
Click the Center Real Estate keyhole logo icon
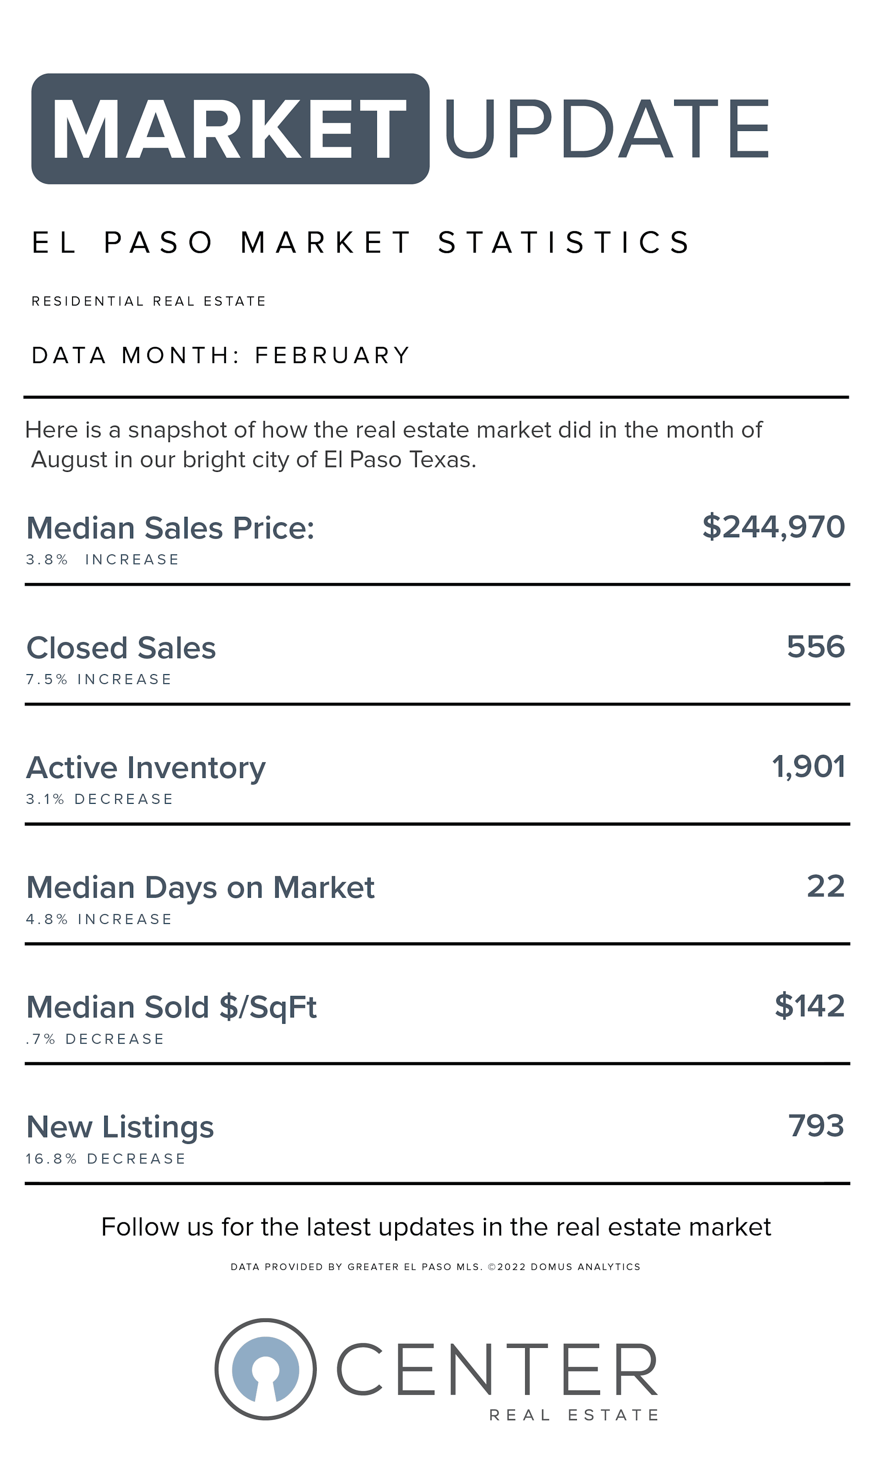[x=266, y=1369]
